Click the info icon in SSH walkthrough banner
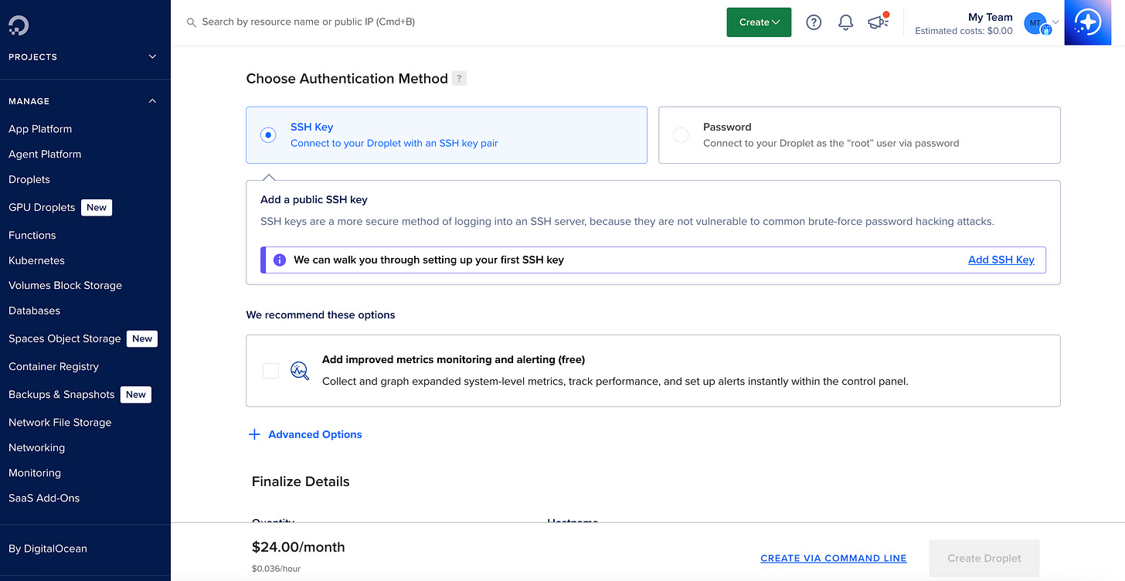The height and width of the screenshot is (581, 1125). click(280, 260)
